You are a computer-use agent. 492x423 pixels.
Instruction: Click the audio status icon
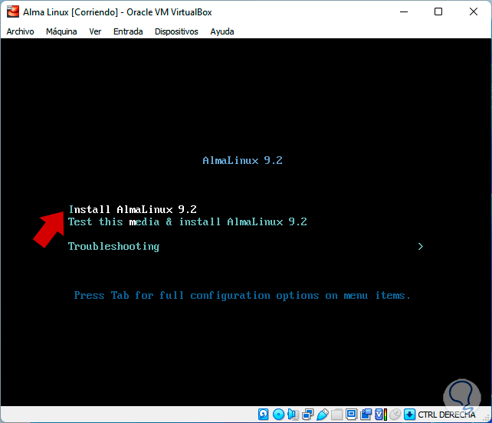(293, 415)
